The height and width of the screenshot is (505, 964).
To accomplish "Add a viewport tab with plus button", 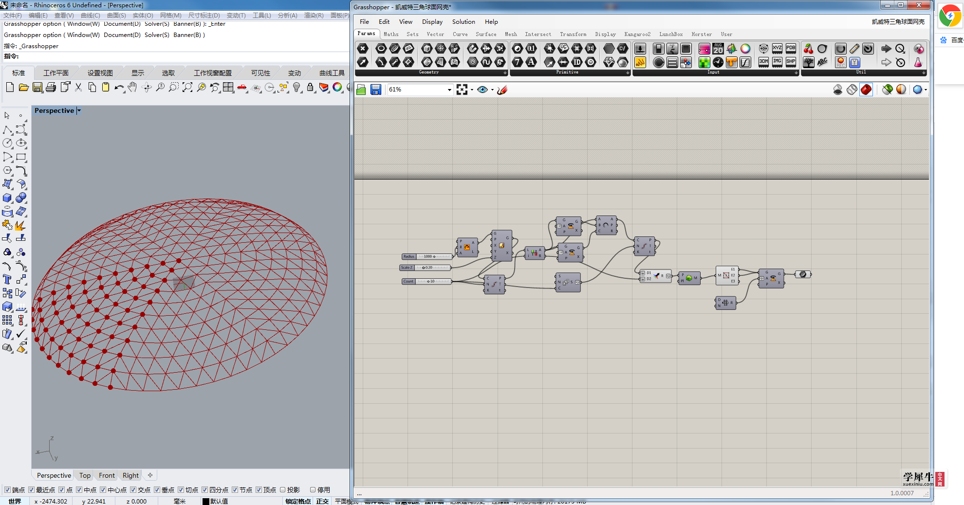I will point(150,475).
